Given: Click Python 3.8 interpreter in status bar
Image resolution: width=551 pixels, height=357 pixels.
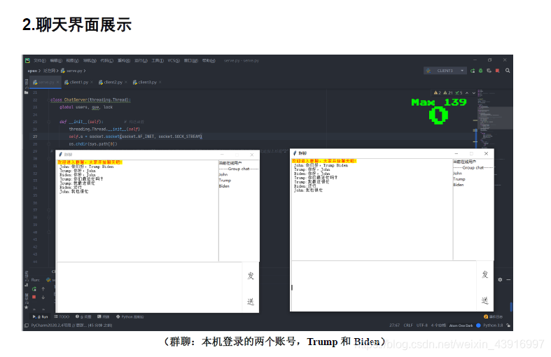Looking at the screenshot, I should click(493, 325).
